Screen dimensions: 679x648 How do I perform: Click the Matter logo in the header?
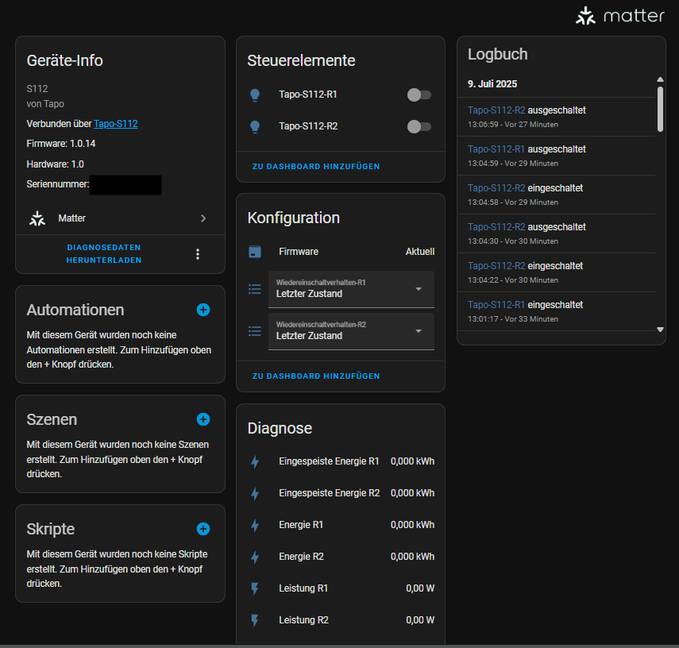tap(619, 17)
